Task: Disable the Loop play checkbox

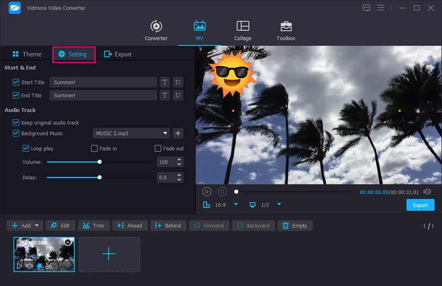Action: point(26,148)
